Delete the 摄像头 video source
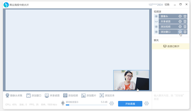The image size is (191, 111). click(185, 16)
